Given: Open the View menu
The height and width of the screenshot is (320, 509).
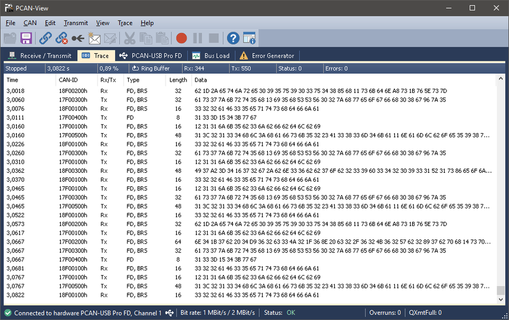Looking at the screenshot, I should click(x=102, y=23).
